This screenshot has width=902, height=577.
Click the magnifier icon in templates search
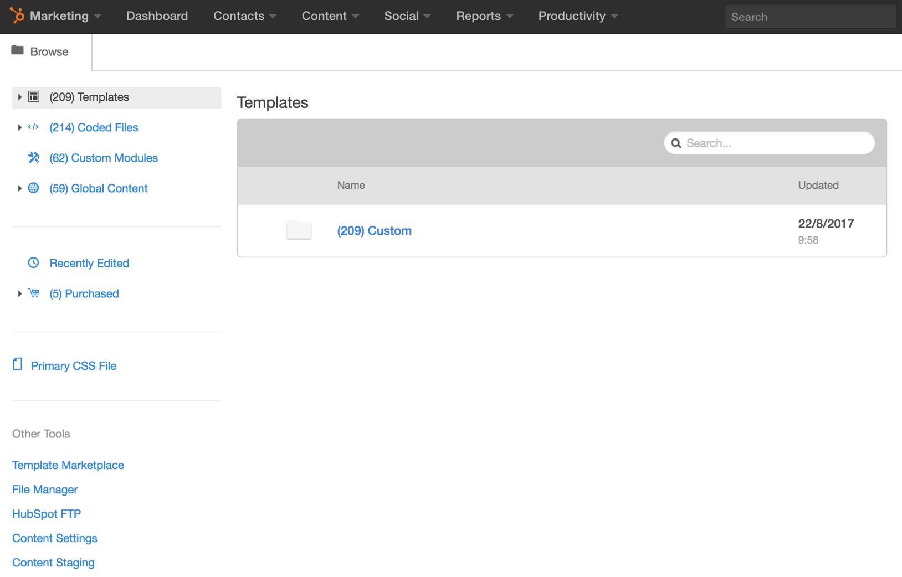click(676, 143)
